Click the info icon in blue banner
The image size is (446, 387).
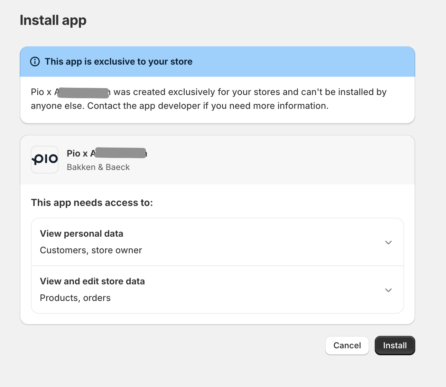click(x=35, y=62)
